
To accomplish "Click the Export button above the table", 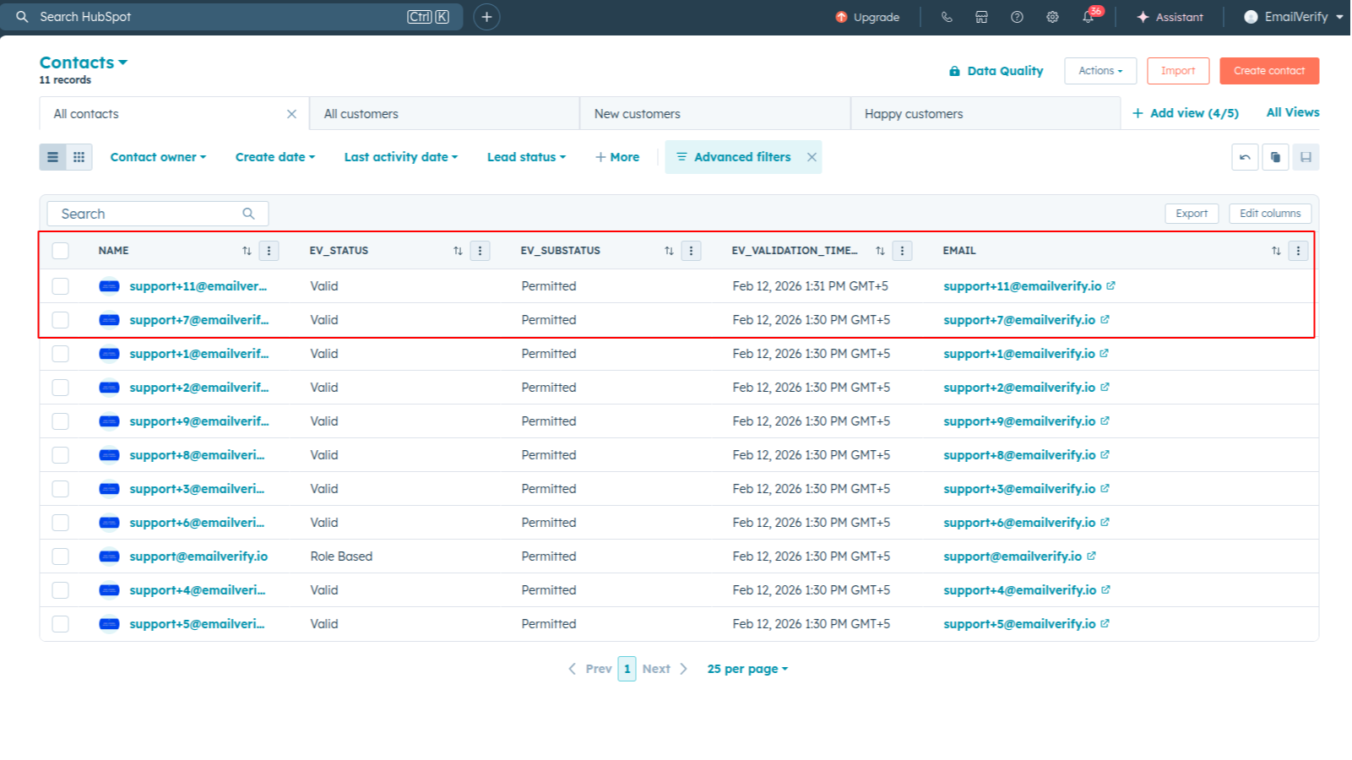I will (x=1191, y=213).
